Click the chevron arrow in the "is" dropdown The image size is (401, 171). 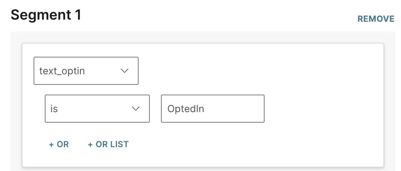(135, 109)
